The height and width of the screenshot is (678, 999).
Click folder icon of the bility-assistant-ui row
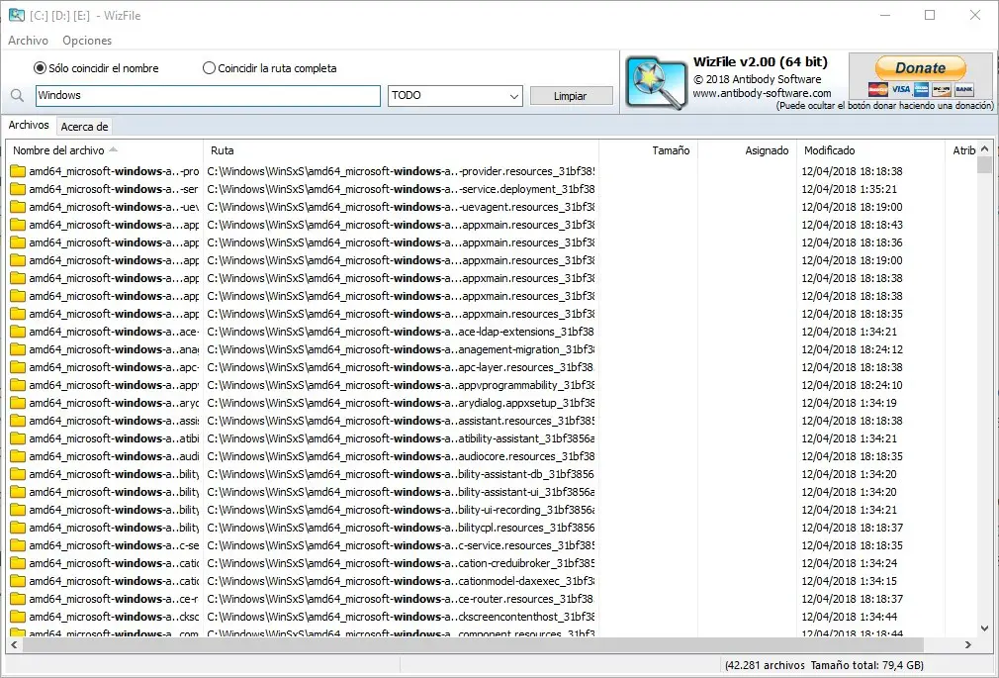click(x=18, y=492)
